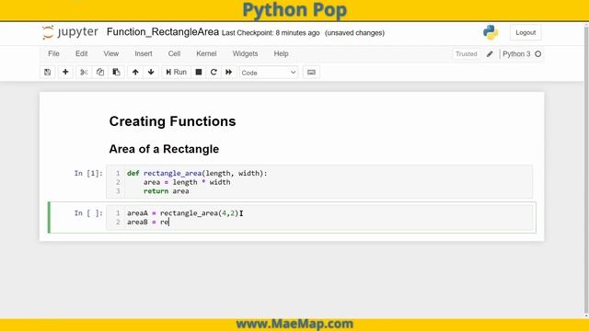Open the Widgets menu
The height and width of the screenshot is (331, 589).
pyautogui.click(x=246, y=53)
